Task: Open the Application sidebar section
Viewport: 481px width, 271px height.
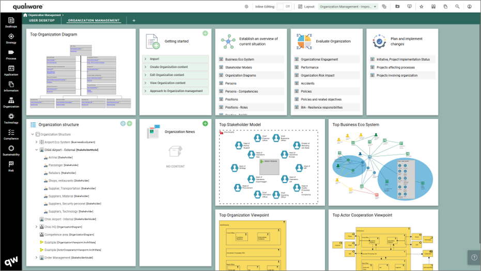Action: tap(11, 70)
